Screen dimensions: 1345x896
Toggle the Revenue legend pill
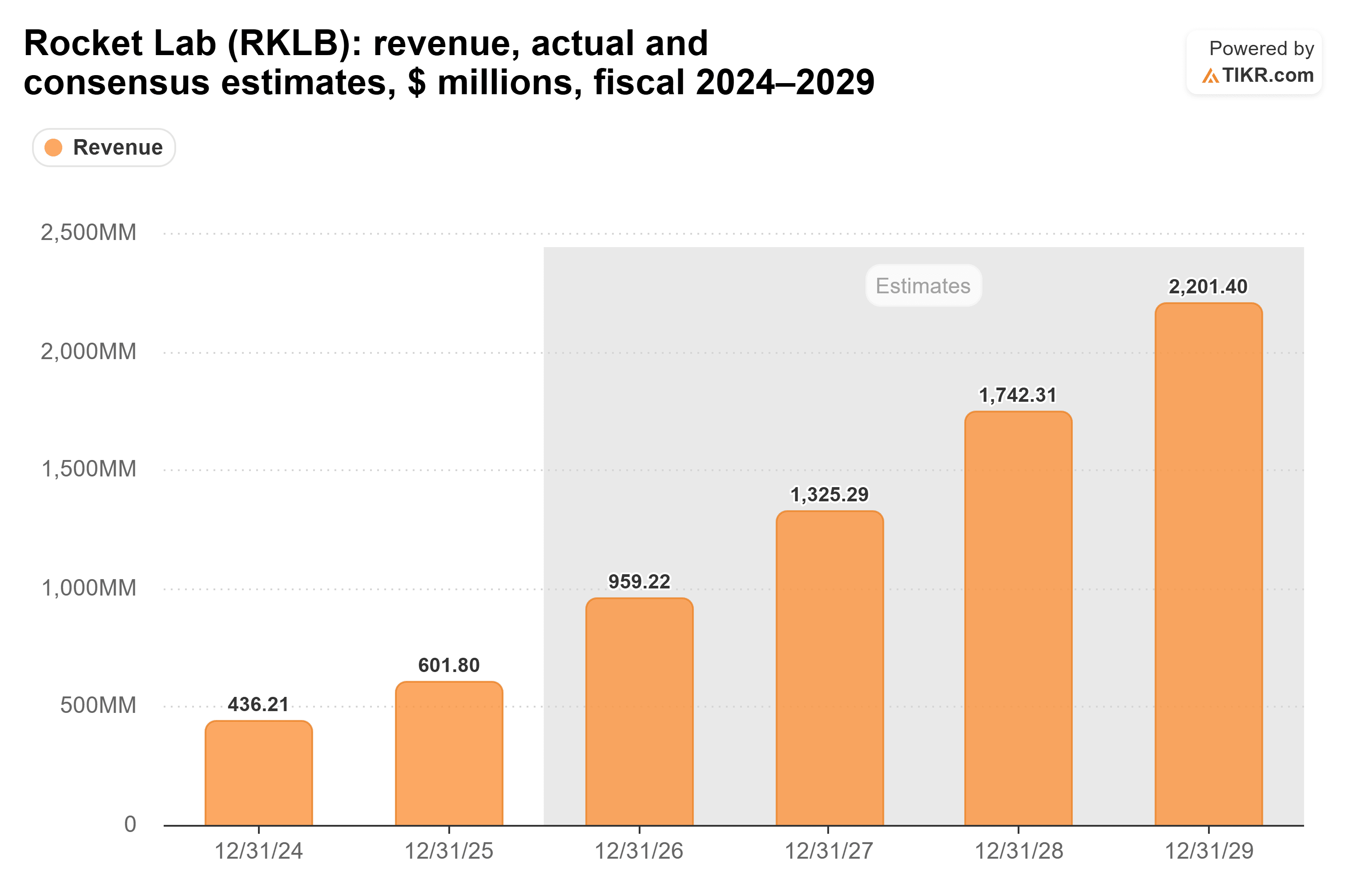coord(104,148)
